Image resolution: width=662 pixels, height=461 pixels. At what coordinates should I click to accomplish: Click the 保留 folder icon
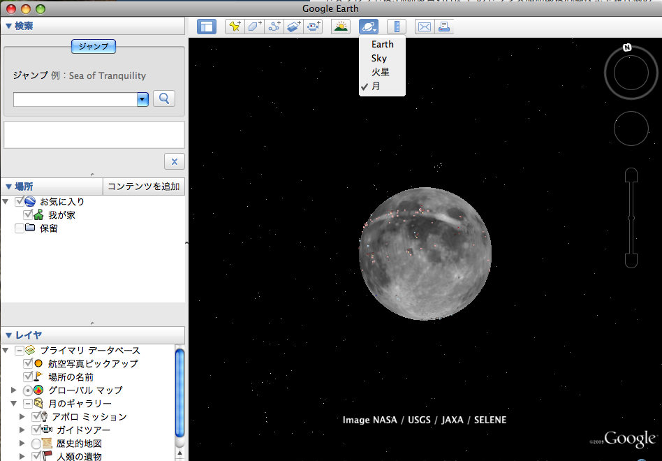click(30, 228)
